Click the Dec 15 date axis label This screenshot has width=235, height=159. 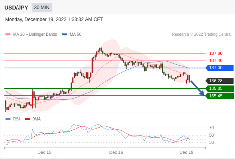tap(44, 152)
